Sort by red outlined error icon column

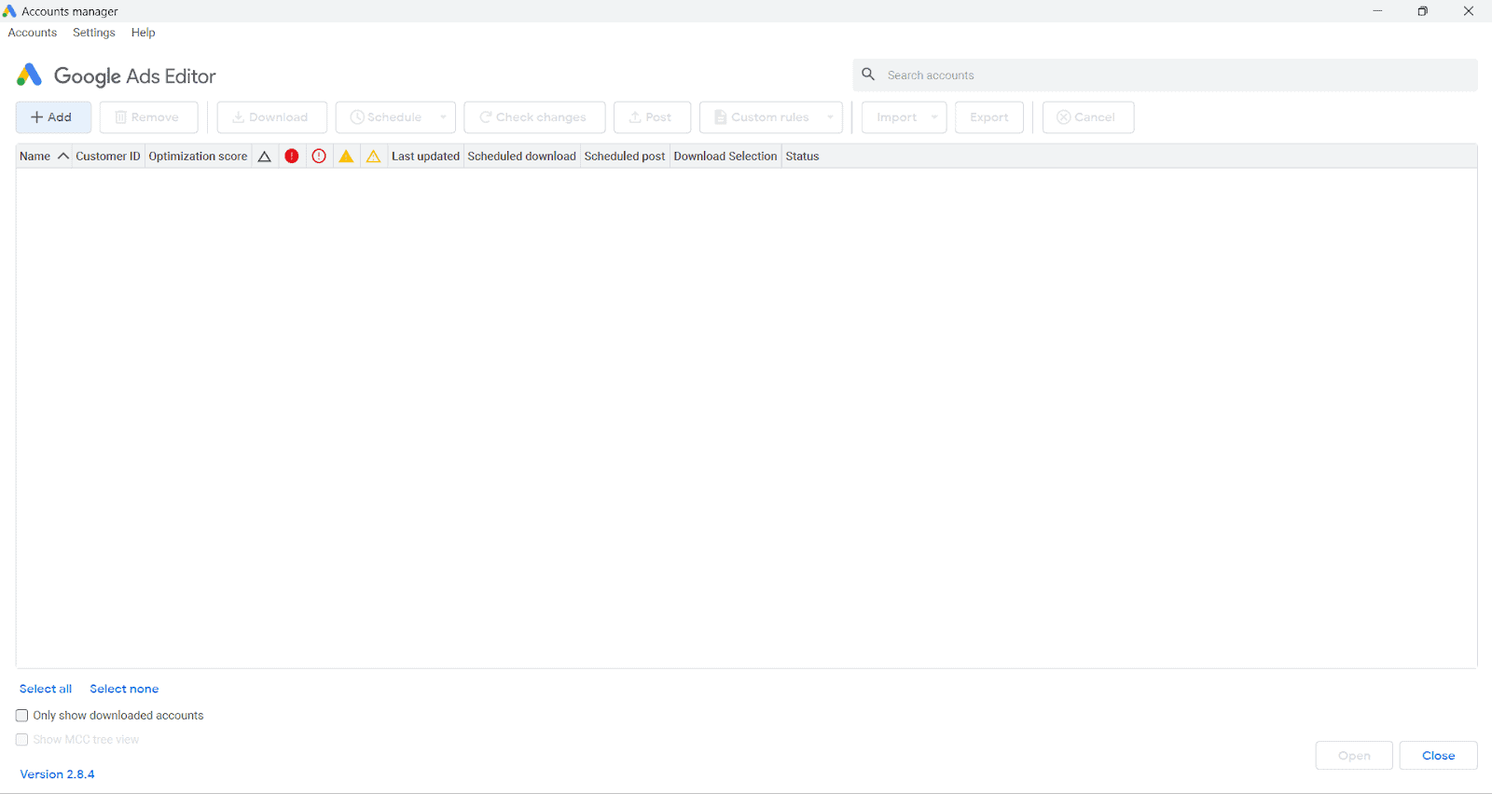click(x=319, y=157)
